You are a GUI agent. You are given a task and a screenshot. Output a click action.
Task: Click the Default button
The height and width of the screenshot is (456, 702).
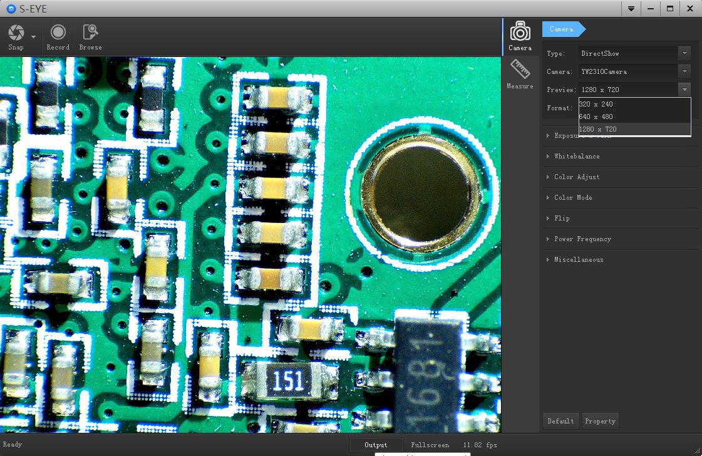(560, 421)
